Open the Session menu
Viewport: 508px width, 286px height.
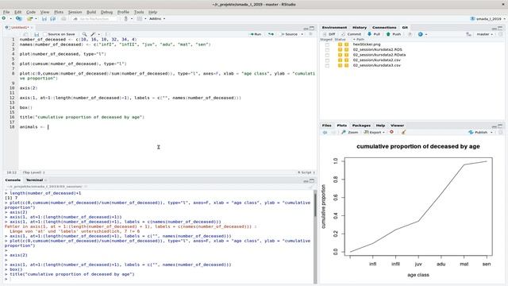tap(75, 12)
